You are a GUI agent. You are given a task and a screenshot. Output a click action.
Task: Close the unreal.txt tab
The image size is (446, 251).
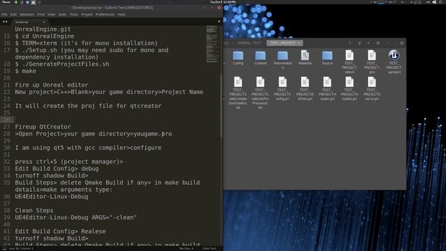point(43,22)
